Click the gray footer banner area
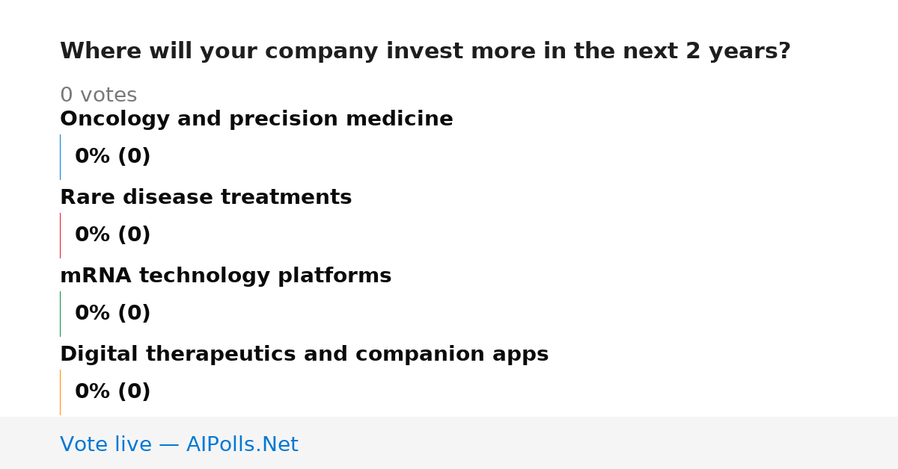The height and width of the screenshot is (469, 898). [x=449, y=443]
